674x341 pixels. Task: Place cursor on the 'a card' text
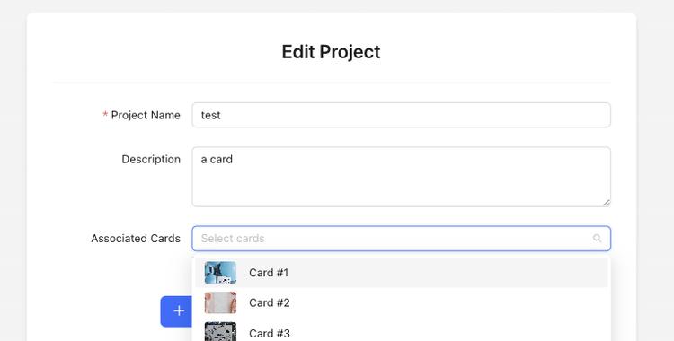[217, 160]
